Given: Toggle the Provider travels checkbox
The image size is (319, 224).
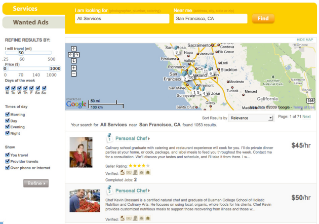Looking at the screenshot, I should point(7,161).
